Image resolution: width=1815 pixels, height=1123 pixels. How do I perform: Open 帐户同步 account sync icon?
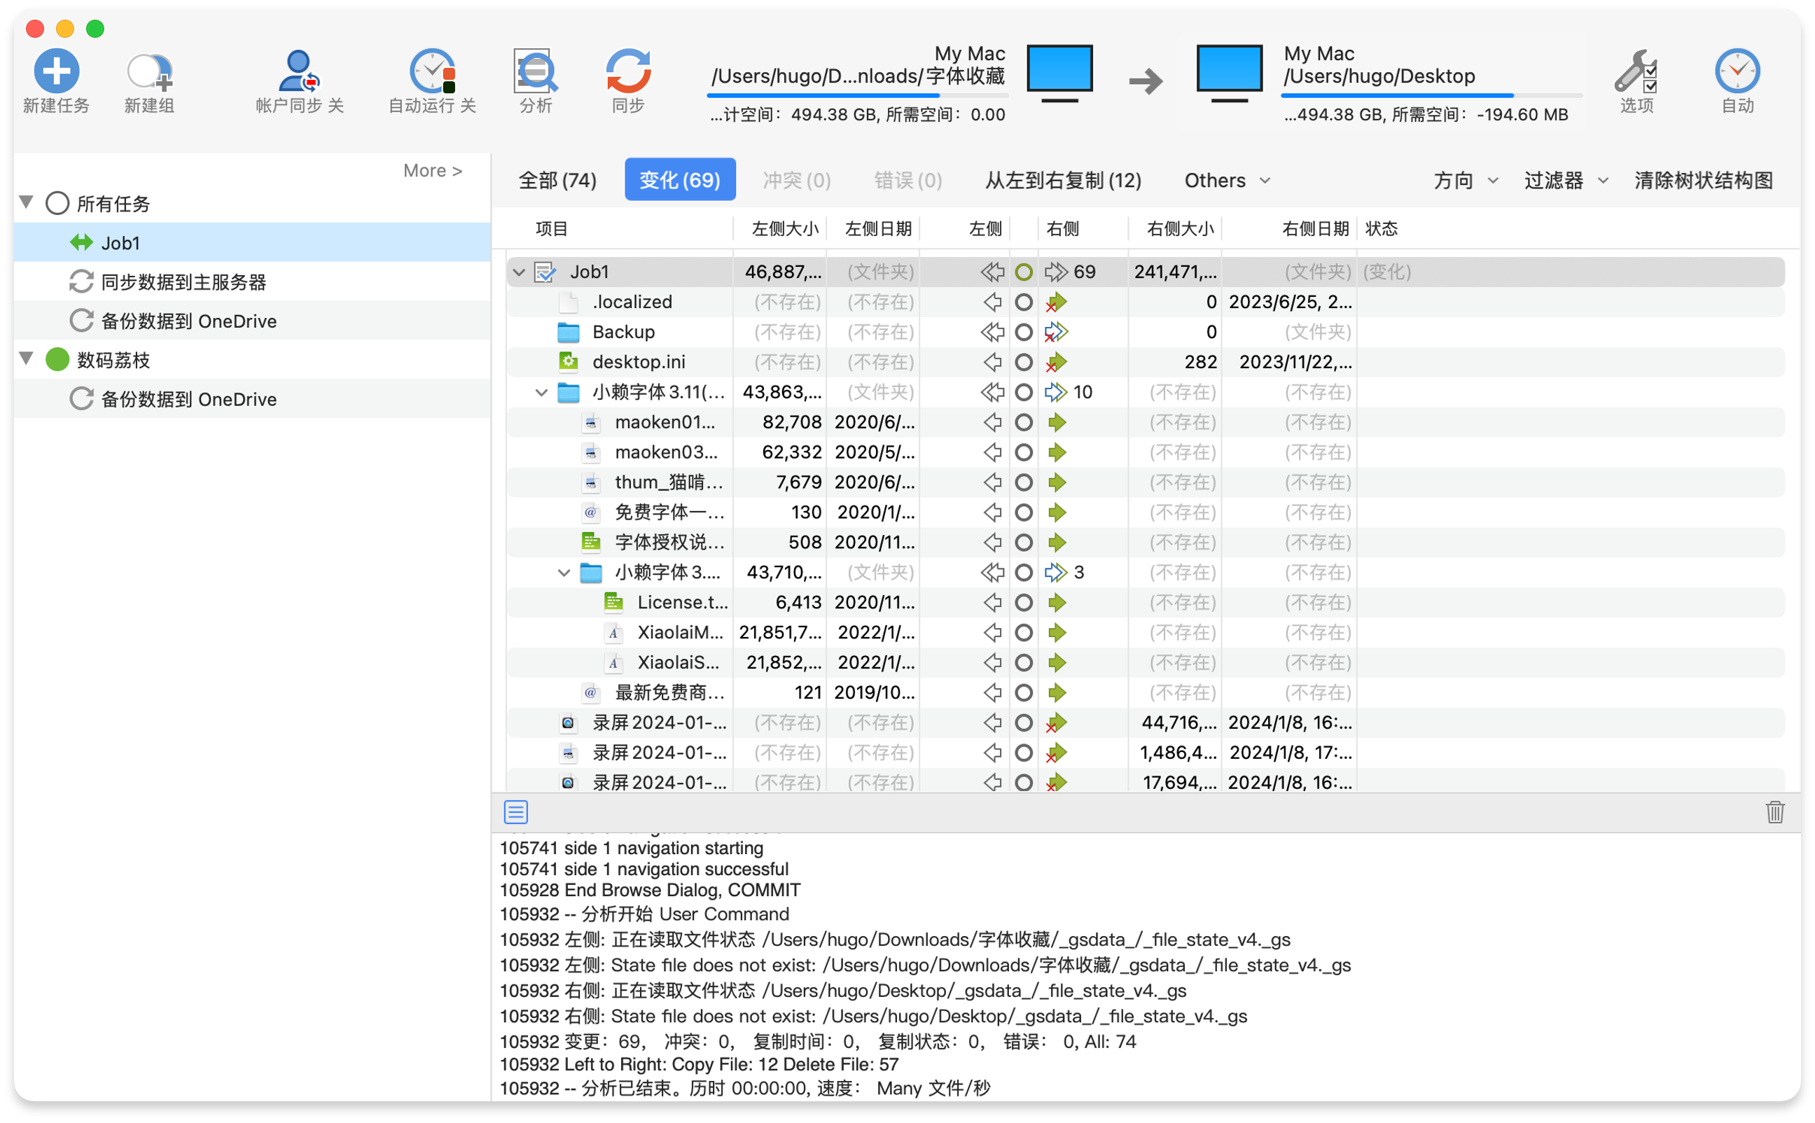(298, 71)
